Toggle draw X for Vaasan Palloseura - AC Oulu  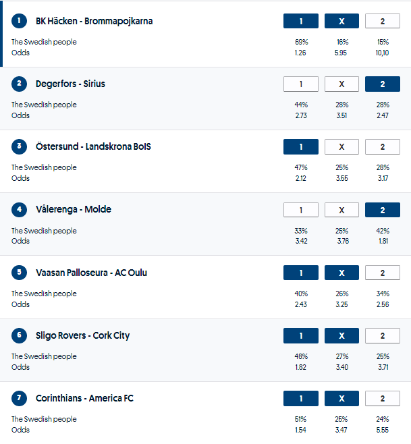pyautogui.click(x=341, y=273)
